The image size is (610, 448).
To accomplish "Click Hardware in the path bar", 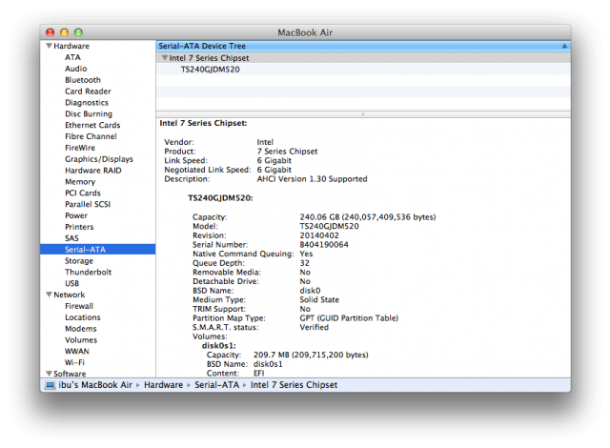I will (x=163, y=385).
